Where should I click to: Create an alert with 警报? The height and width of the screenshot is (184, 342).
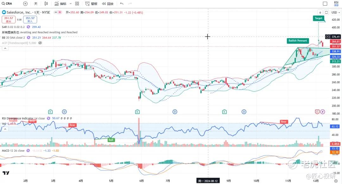91,3
